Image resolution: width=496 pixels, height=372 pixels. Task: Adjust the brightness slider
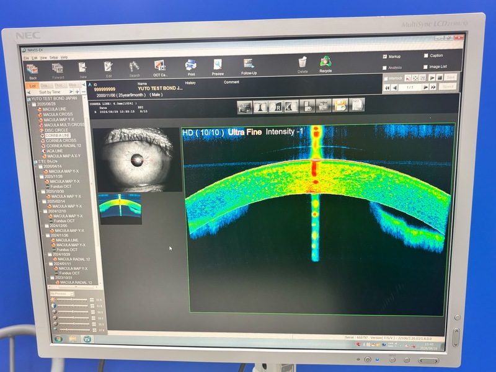click(72, 299)
